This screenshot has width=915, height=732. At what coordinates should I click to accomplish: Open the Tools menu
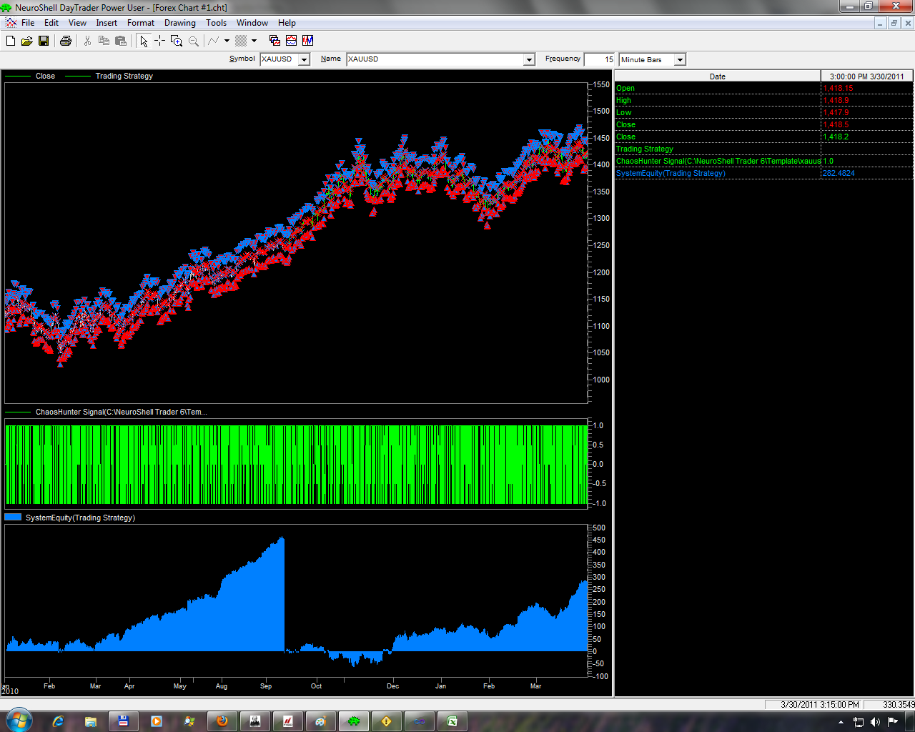216,23
